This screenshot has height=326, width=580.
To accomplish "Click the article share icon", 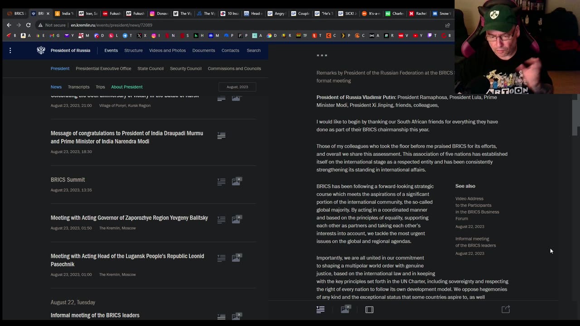I will coord(506,309).
